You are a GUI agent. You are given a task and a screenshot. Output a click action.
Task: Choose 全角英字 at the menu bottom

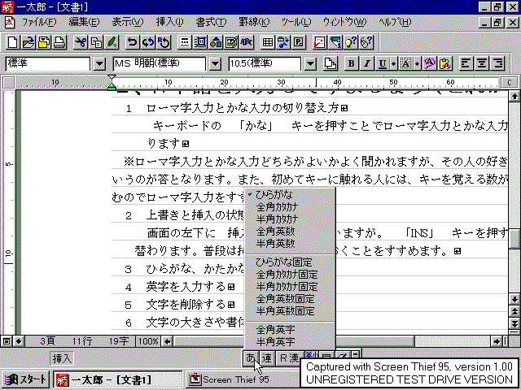point(290,330)
